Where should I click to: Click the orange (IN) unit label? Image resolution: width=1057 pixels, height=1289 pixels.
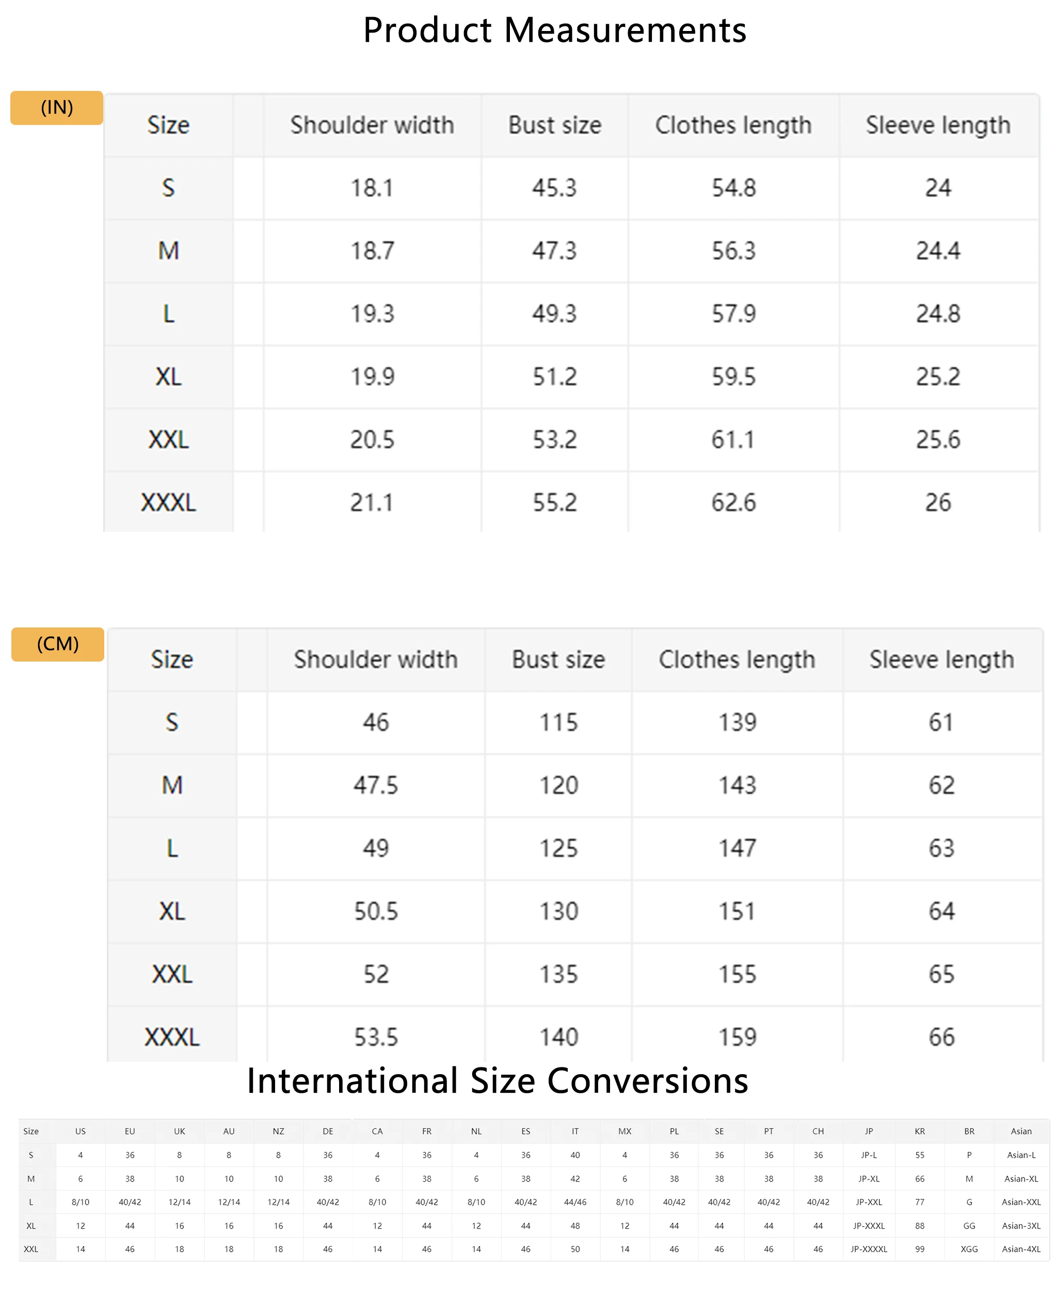click(57, 108)
